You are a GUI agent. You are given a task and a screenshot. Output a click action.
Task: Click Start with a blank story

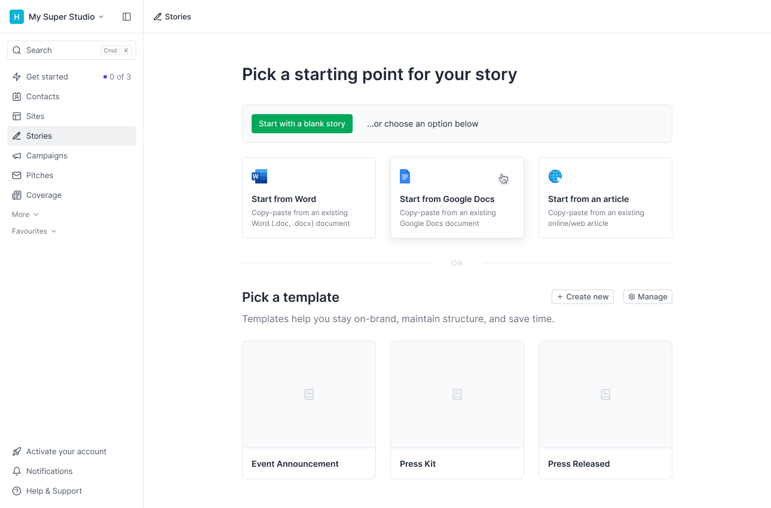pos(302,124)
